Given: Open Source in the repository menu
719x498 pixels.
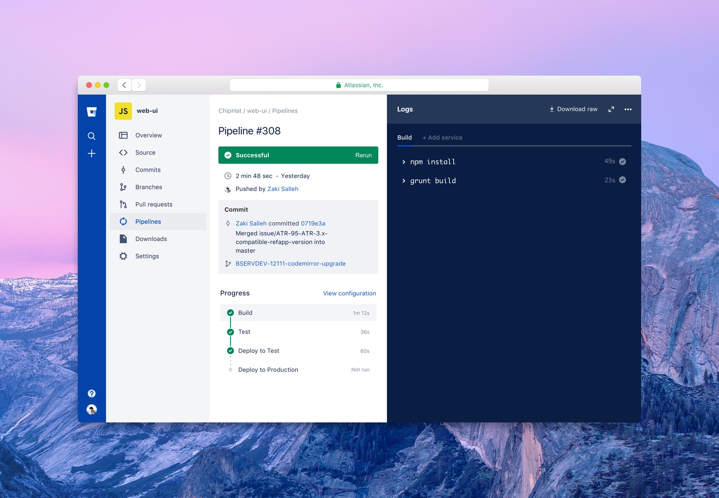Looking at the screenshot, I should [x=157, y=152].
